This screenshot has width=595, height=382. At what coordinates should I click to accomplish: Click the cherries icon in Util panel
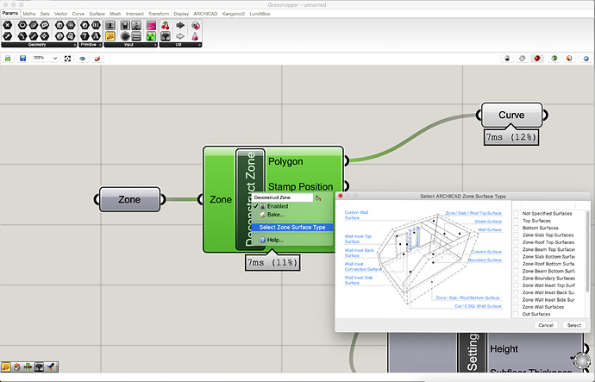click(x=166, y=25)
